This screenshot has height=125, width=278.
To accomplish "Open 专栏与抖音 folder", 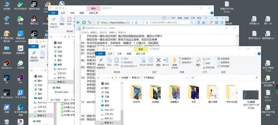I will coord(232,93).
